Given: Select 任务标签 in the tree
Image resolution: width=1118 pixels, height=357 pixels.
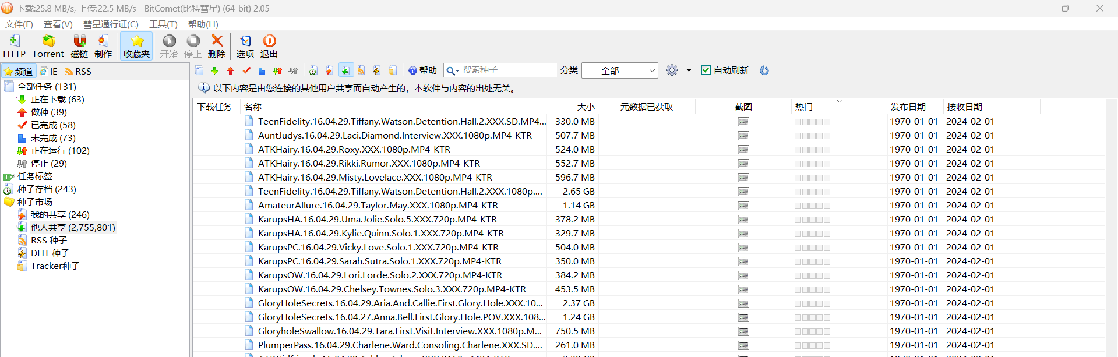Looking at the screenshot, I should [35, 176].
